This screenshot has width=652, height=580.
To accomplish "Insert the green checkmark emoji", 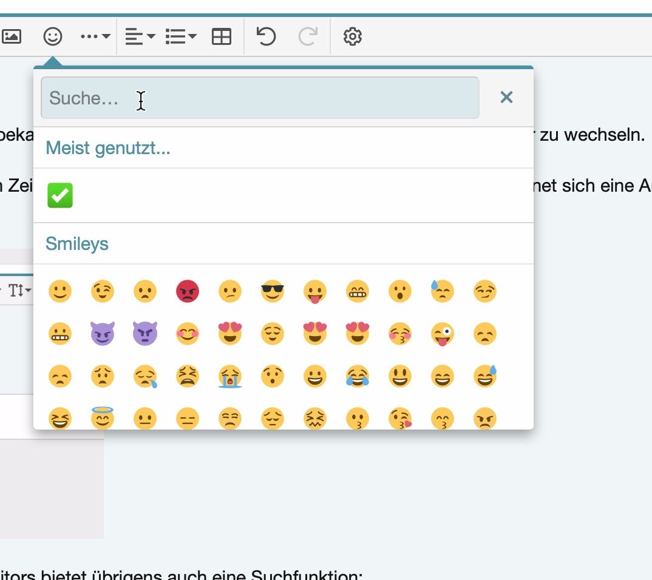I will [60, 195].
